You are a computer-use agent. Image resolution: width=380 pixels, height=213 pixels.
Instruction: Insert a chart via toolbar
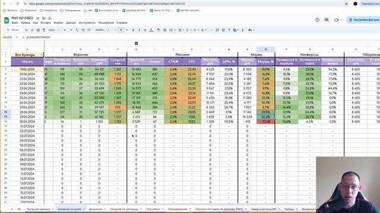point(223,30)
